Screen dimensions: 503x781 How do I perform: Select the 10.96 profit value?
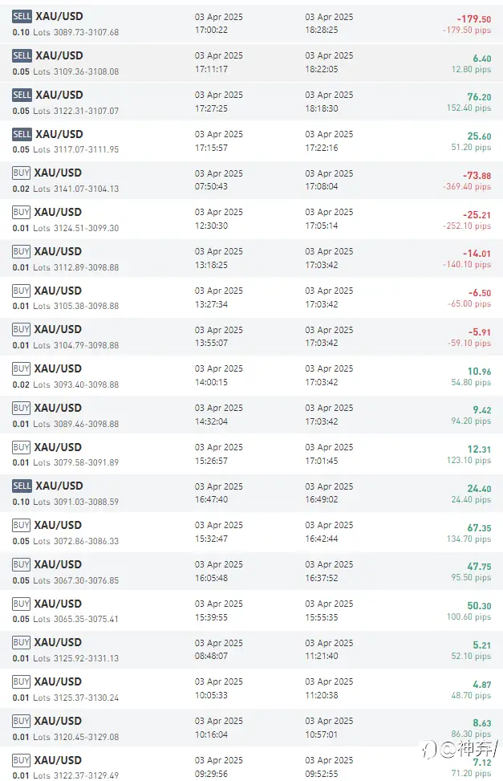click(x=479, y=372)
